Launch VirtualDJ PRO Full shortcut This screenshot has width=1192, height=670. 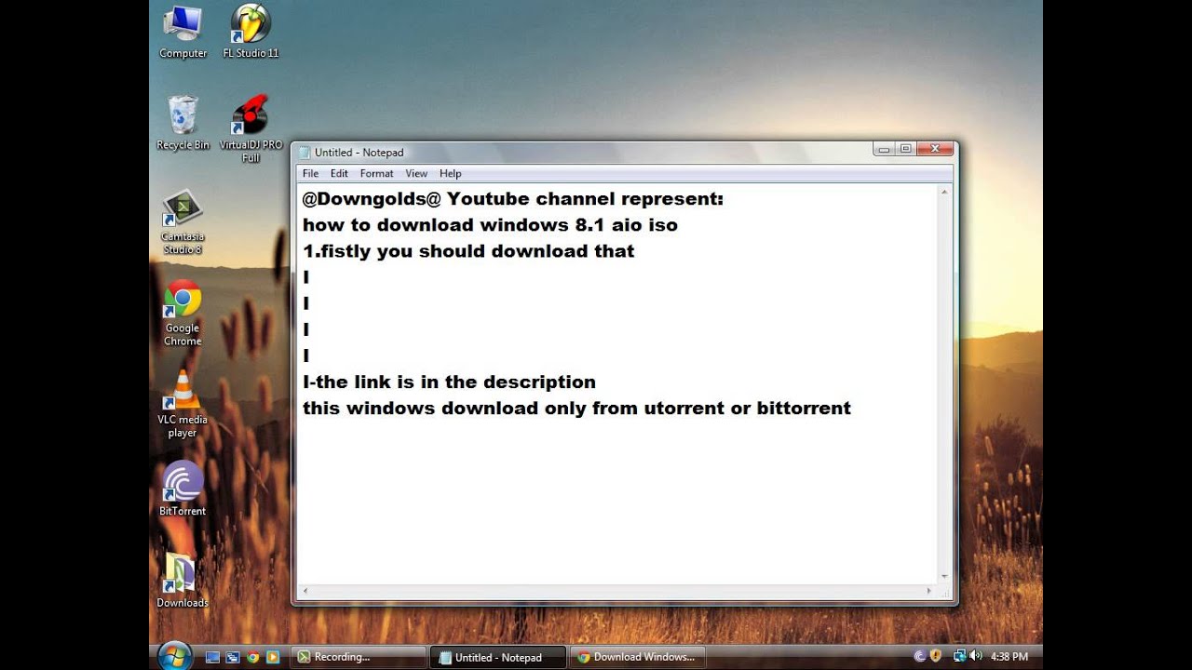pos(251,129)
